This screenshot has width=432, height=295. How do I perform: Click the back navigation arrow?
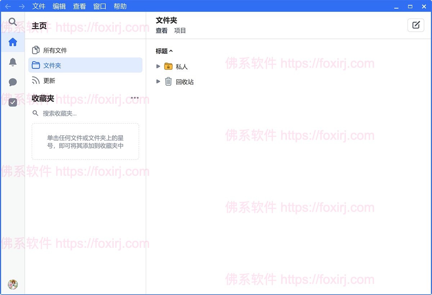(8, 6)
